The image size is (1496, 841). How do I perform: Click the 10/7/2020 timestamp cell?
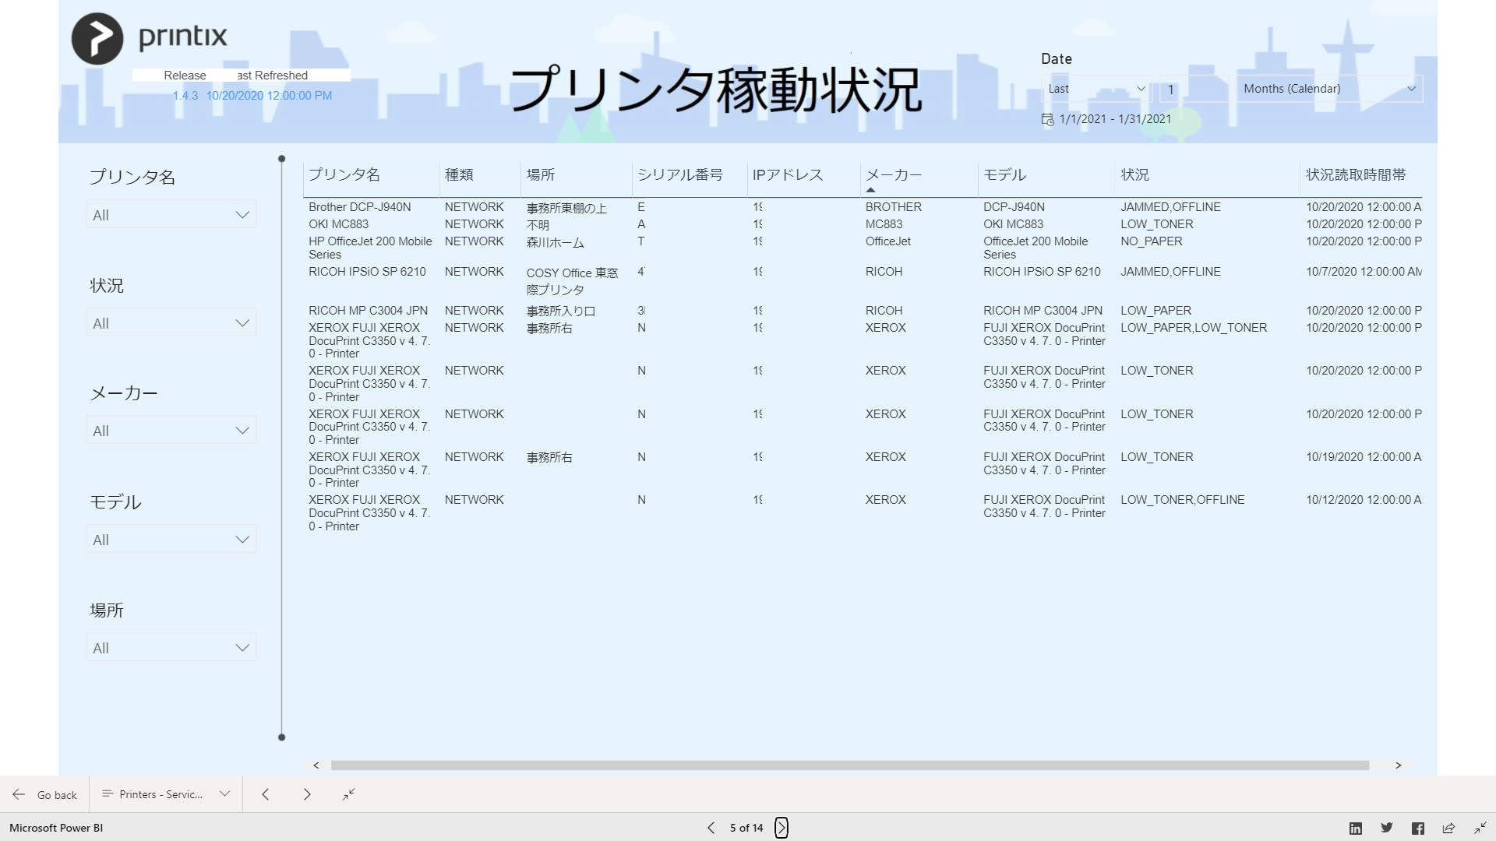click(1364, 272)
